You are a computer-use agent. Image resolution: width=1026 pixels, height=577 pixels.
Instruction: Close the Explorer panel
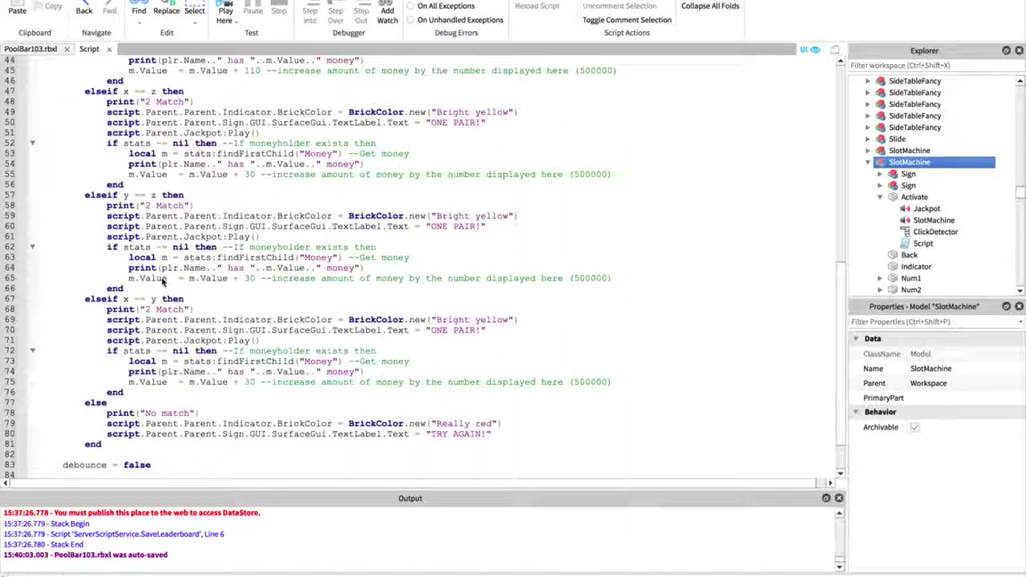[x=1019, y=50]
